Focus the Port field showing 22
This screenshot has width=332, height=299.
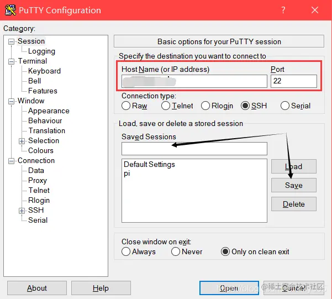(294, 81)
